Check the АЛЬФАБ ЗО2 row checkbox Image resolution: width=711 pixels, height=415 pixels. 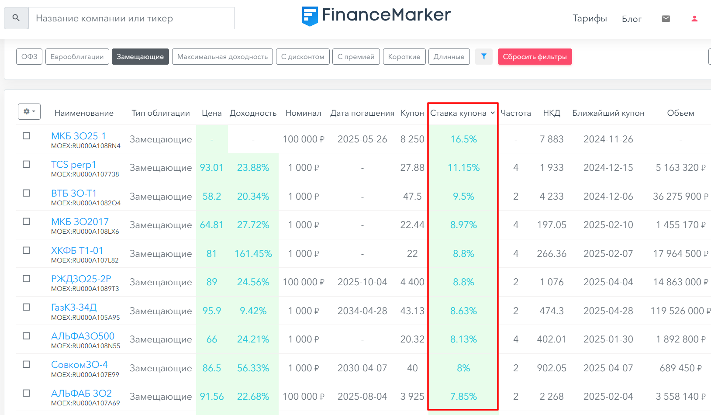click(27, 393)
